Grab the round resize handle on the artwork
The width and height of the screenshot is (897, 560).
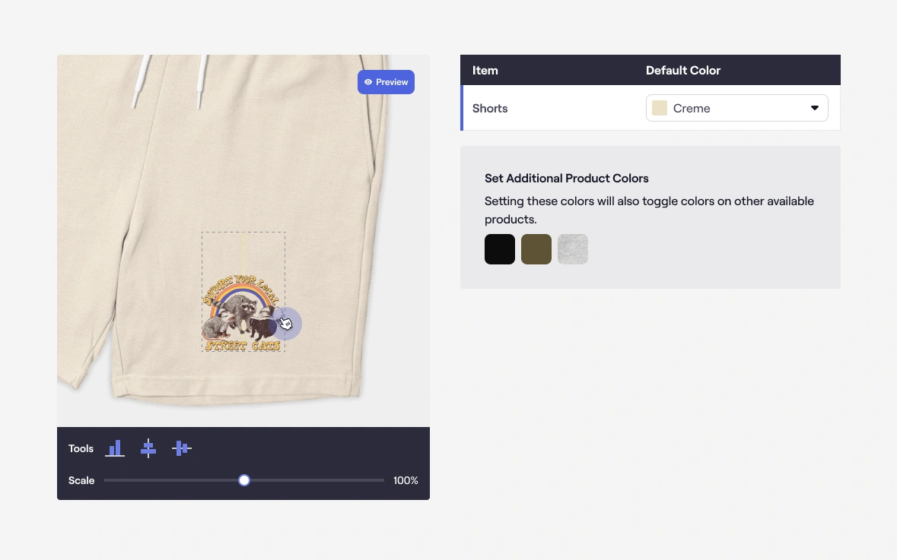287,324
